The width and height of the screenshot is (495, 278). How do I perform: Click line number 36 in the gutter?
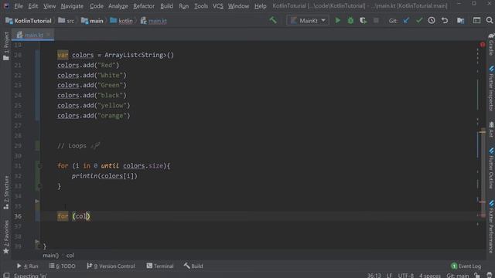click(x=18, y=216)
